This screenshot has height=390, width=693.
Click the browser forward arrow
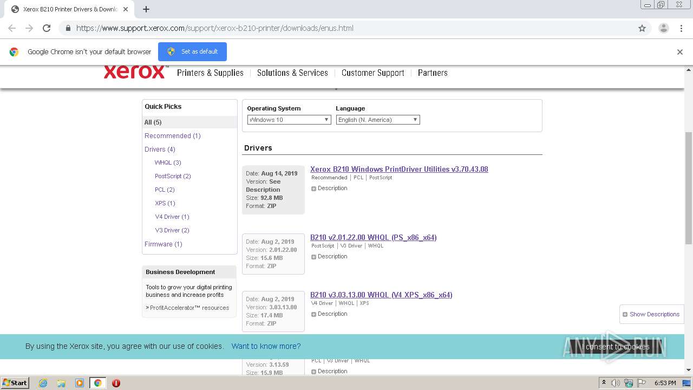coord(29,28)
